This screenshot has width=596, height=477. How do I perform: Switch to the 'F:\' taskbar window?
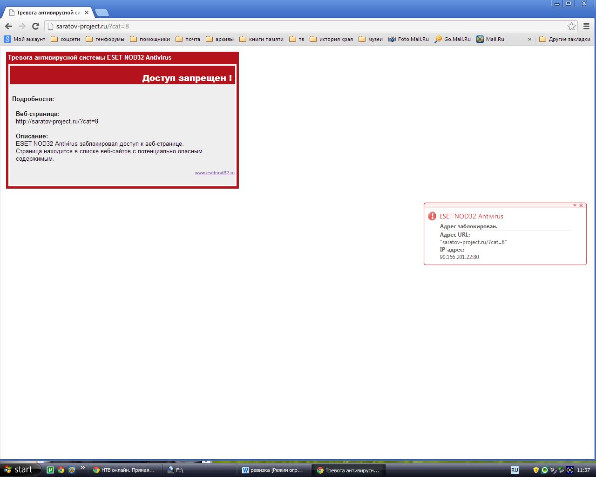click(x=201, y=470)
